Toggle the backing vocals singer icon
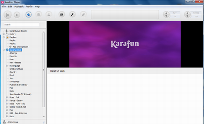 pyautogui.click(x=49, y=15)
